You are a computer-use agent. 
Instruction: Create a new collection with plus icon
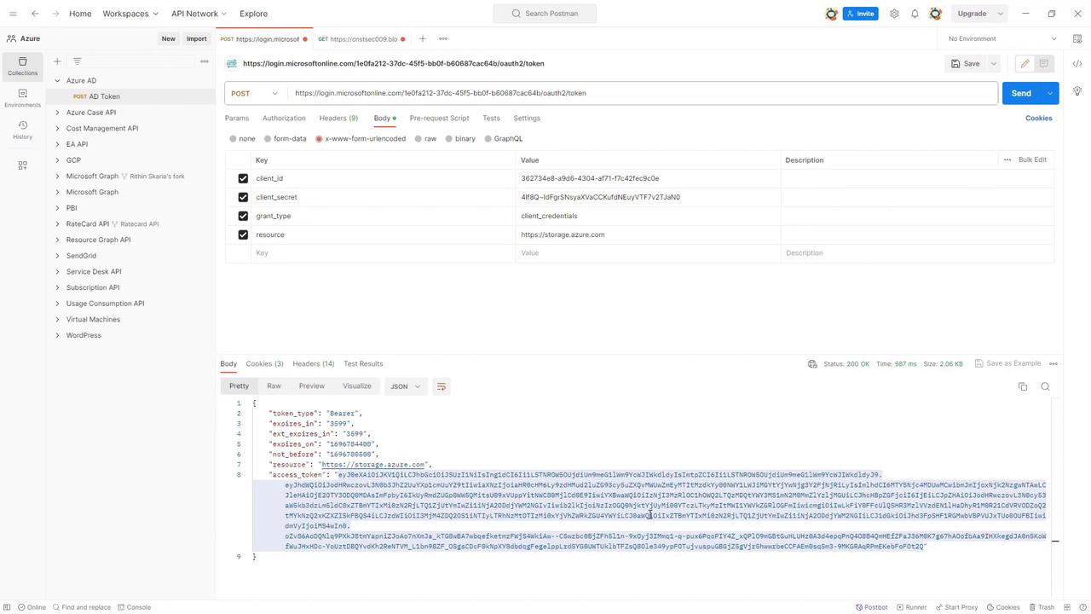coord(57,61)
